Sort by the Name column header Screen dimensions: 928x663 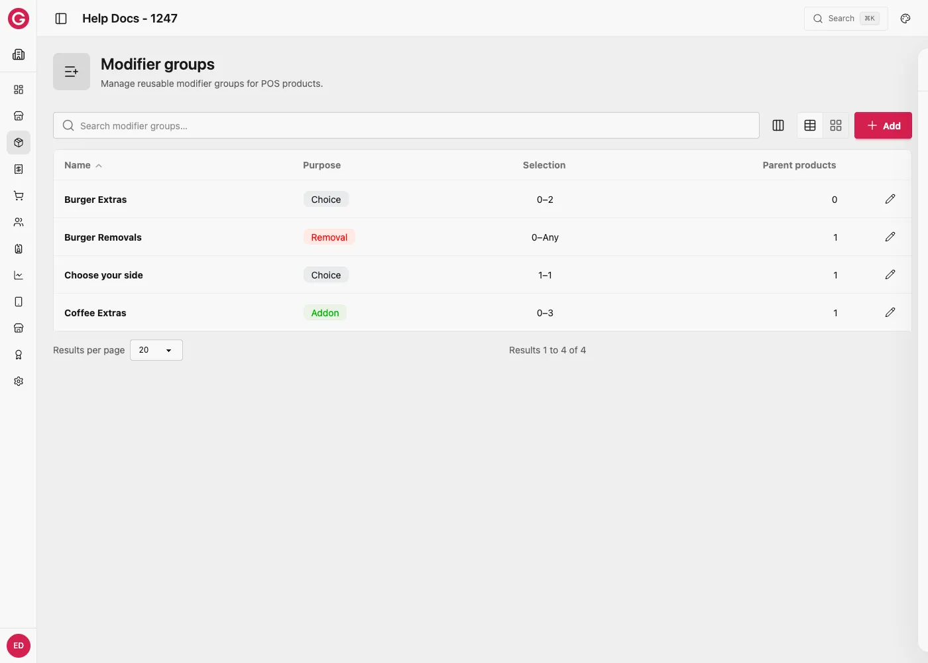(x=83, y=165)
